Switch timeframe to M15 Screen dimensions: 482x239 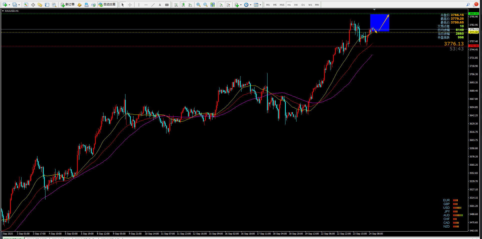282,5
